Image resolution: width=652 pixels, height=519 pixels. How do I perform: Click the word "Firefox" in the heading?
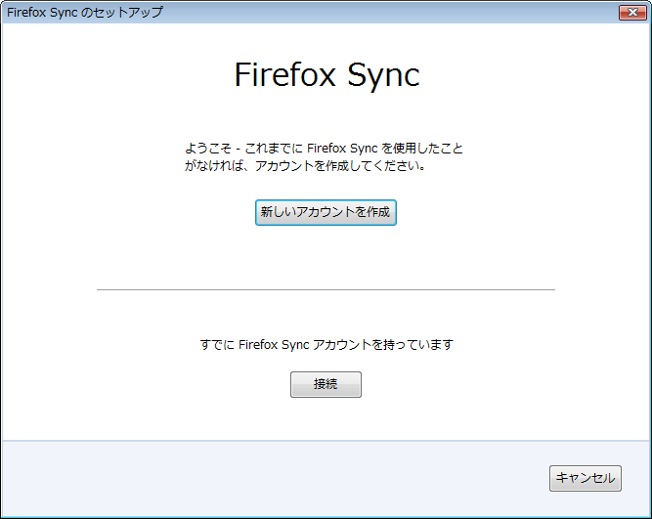pos(284,75)
